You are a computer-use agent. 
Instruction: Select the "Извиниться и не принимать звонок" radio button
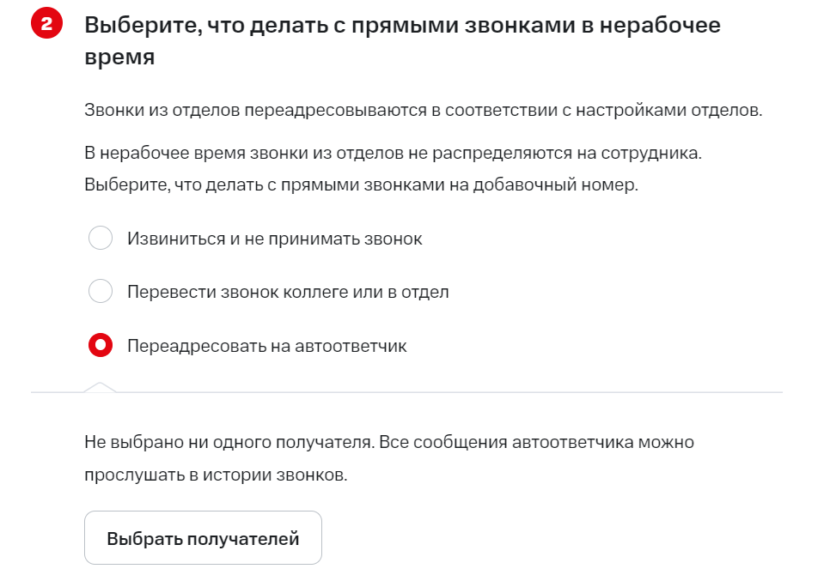[x=101, y=238]
